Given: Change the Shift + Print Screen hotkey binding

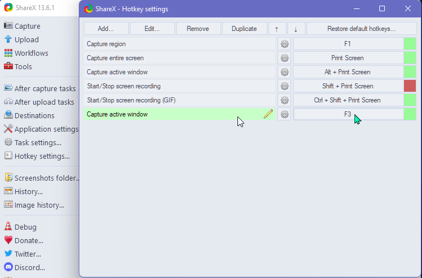Looking at the screenshot, I should tap(348, 86).
